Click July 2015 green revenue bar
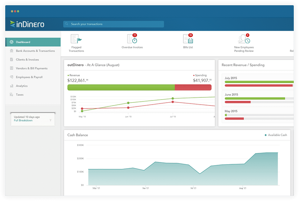This screenshot has height=201, width=299. point(259,82)
